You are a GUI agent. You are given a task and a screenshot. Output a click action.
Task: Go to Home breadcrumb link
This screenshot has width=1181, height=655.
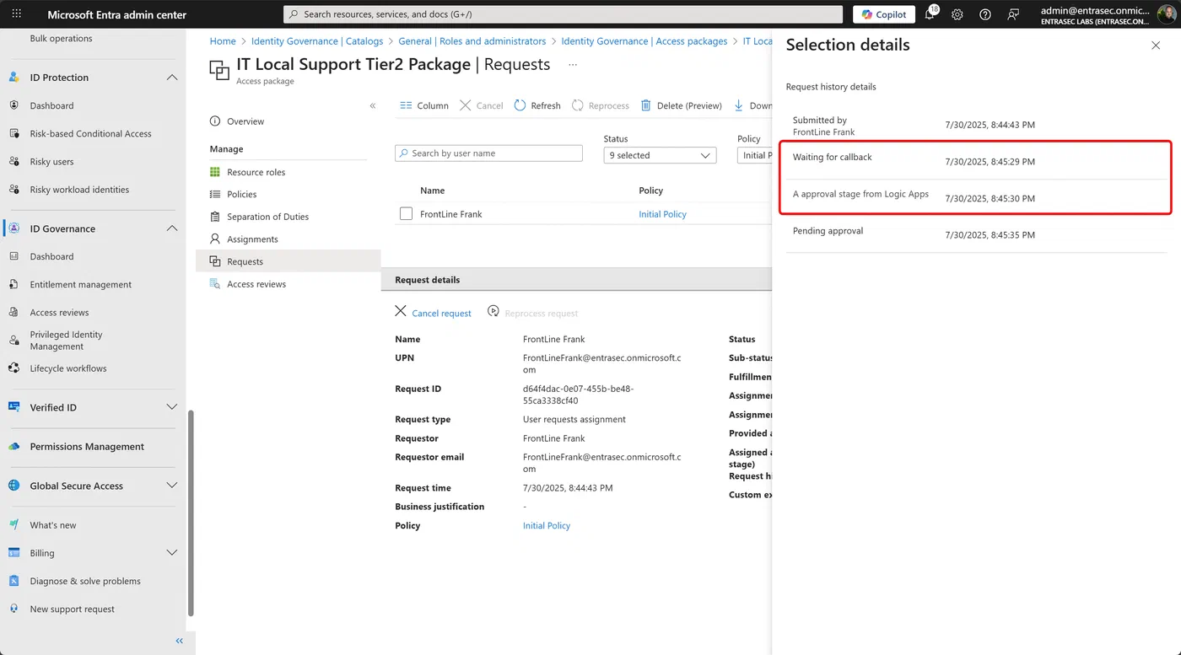(x=223, y=40)
